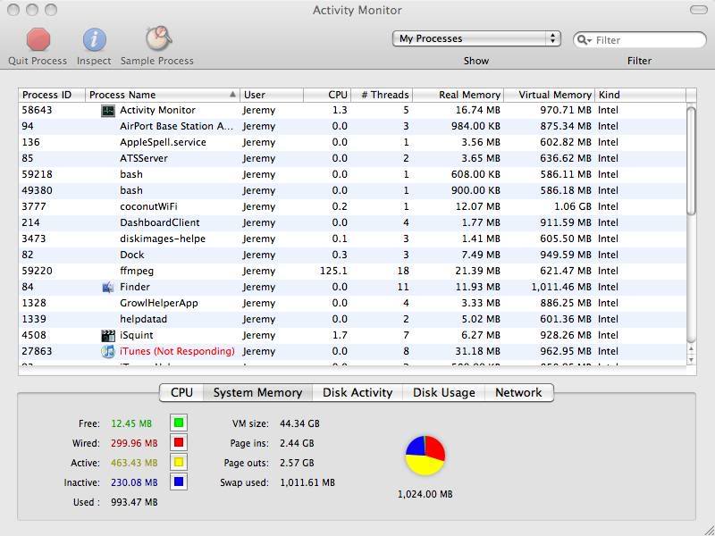Select the Finder process icon
Image resolution: width=715 pixels, height=536 pixels.
108,287
